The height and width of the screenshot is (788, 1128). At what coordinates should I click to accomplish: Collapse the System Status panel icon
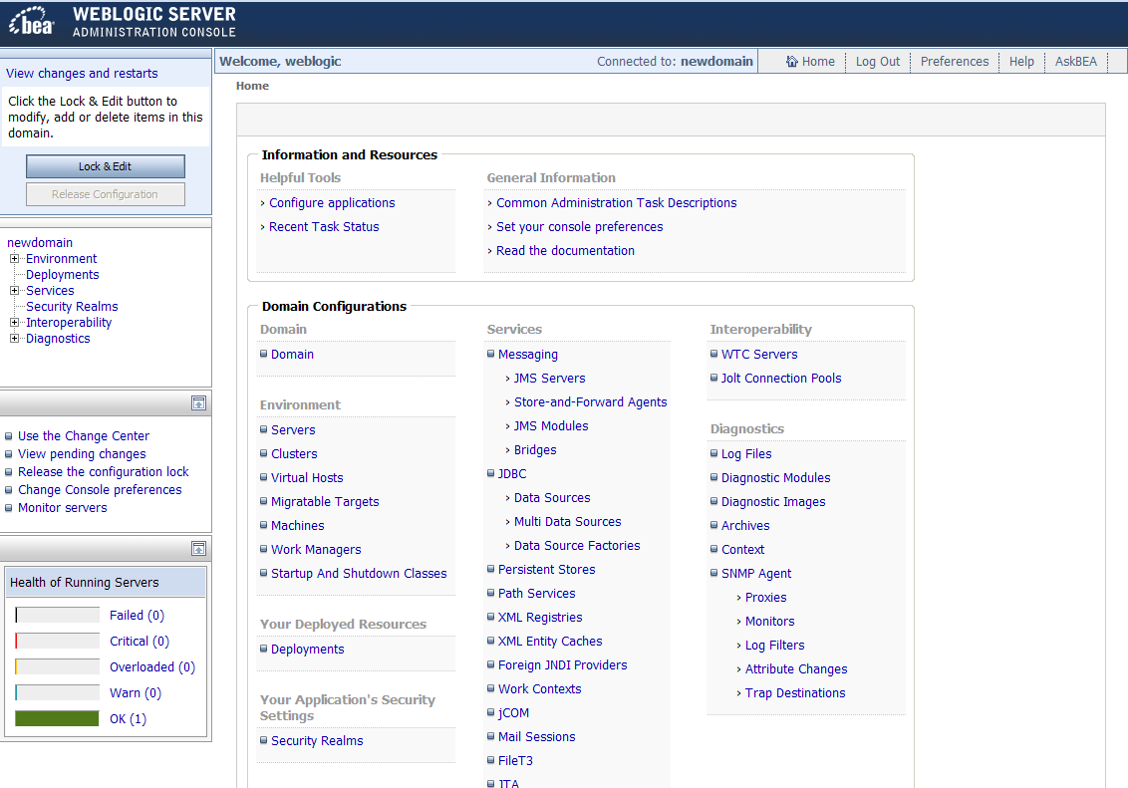click(x=198, y=549)
